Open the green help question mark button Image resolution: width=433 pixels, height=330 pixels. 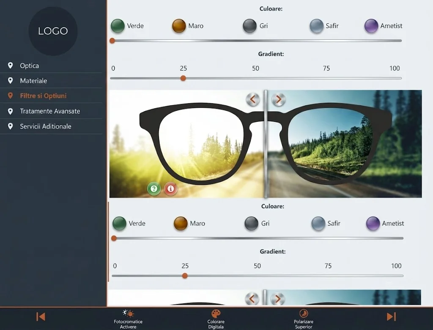coord(154,189)
